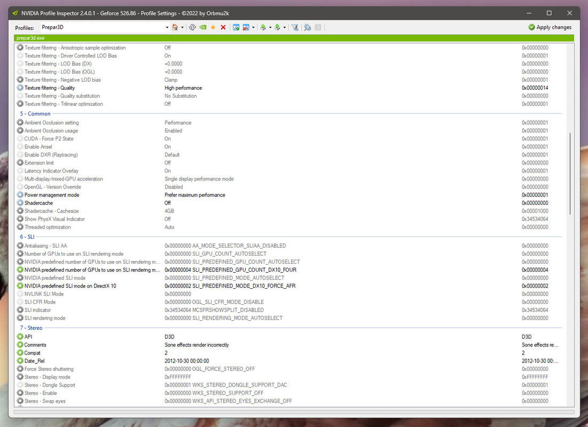
Task: Click the refresh profiles icon
Action: coord(192,27)
